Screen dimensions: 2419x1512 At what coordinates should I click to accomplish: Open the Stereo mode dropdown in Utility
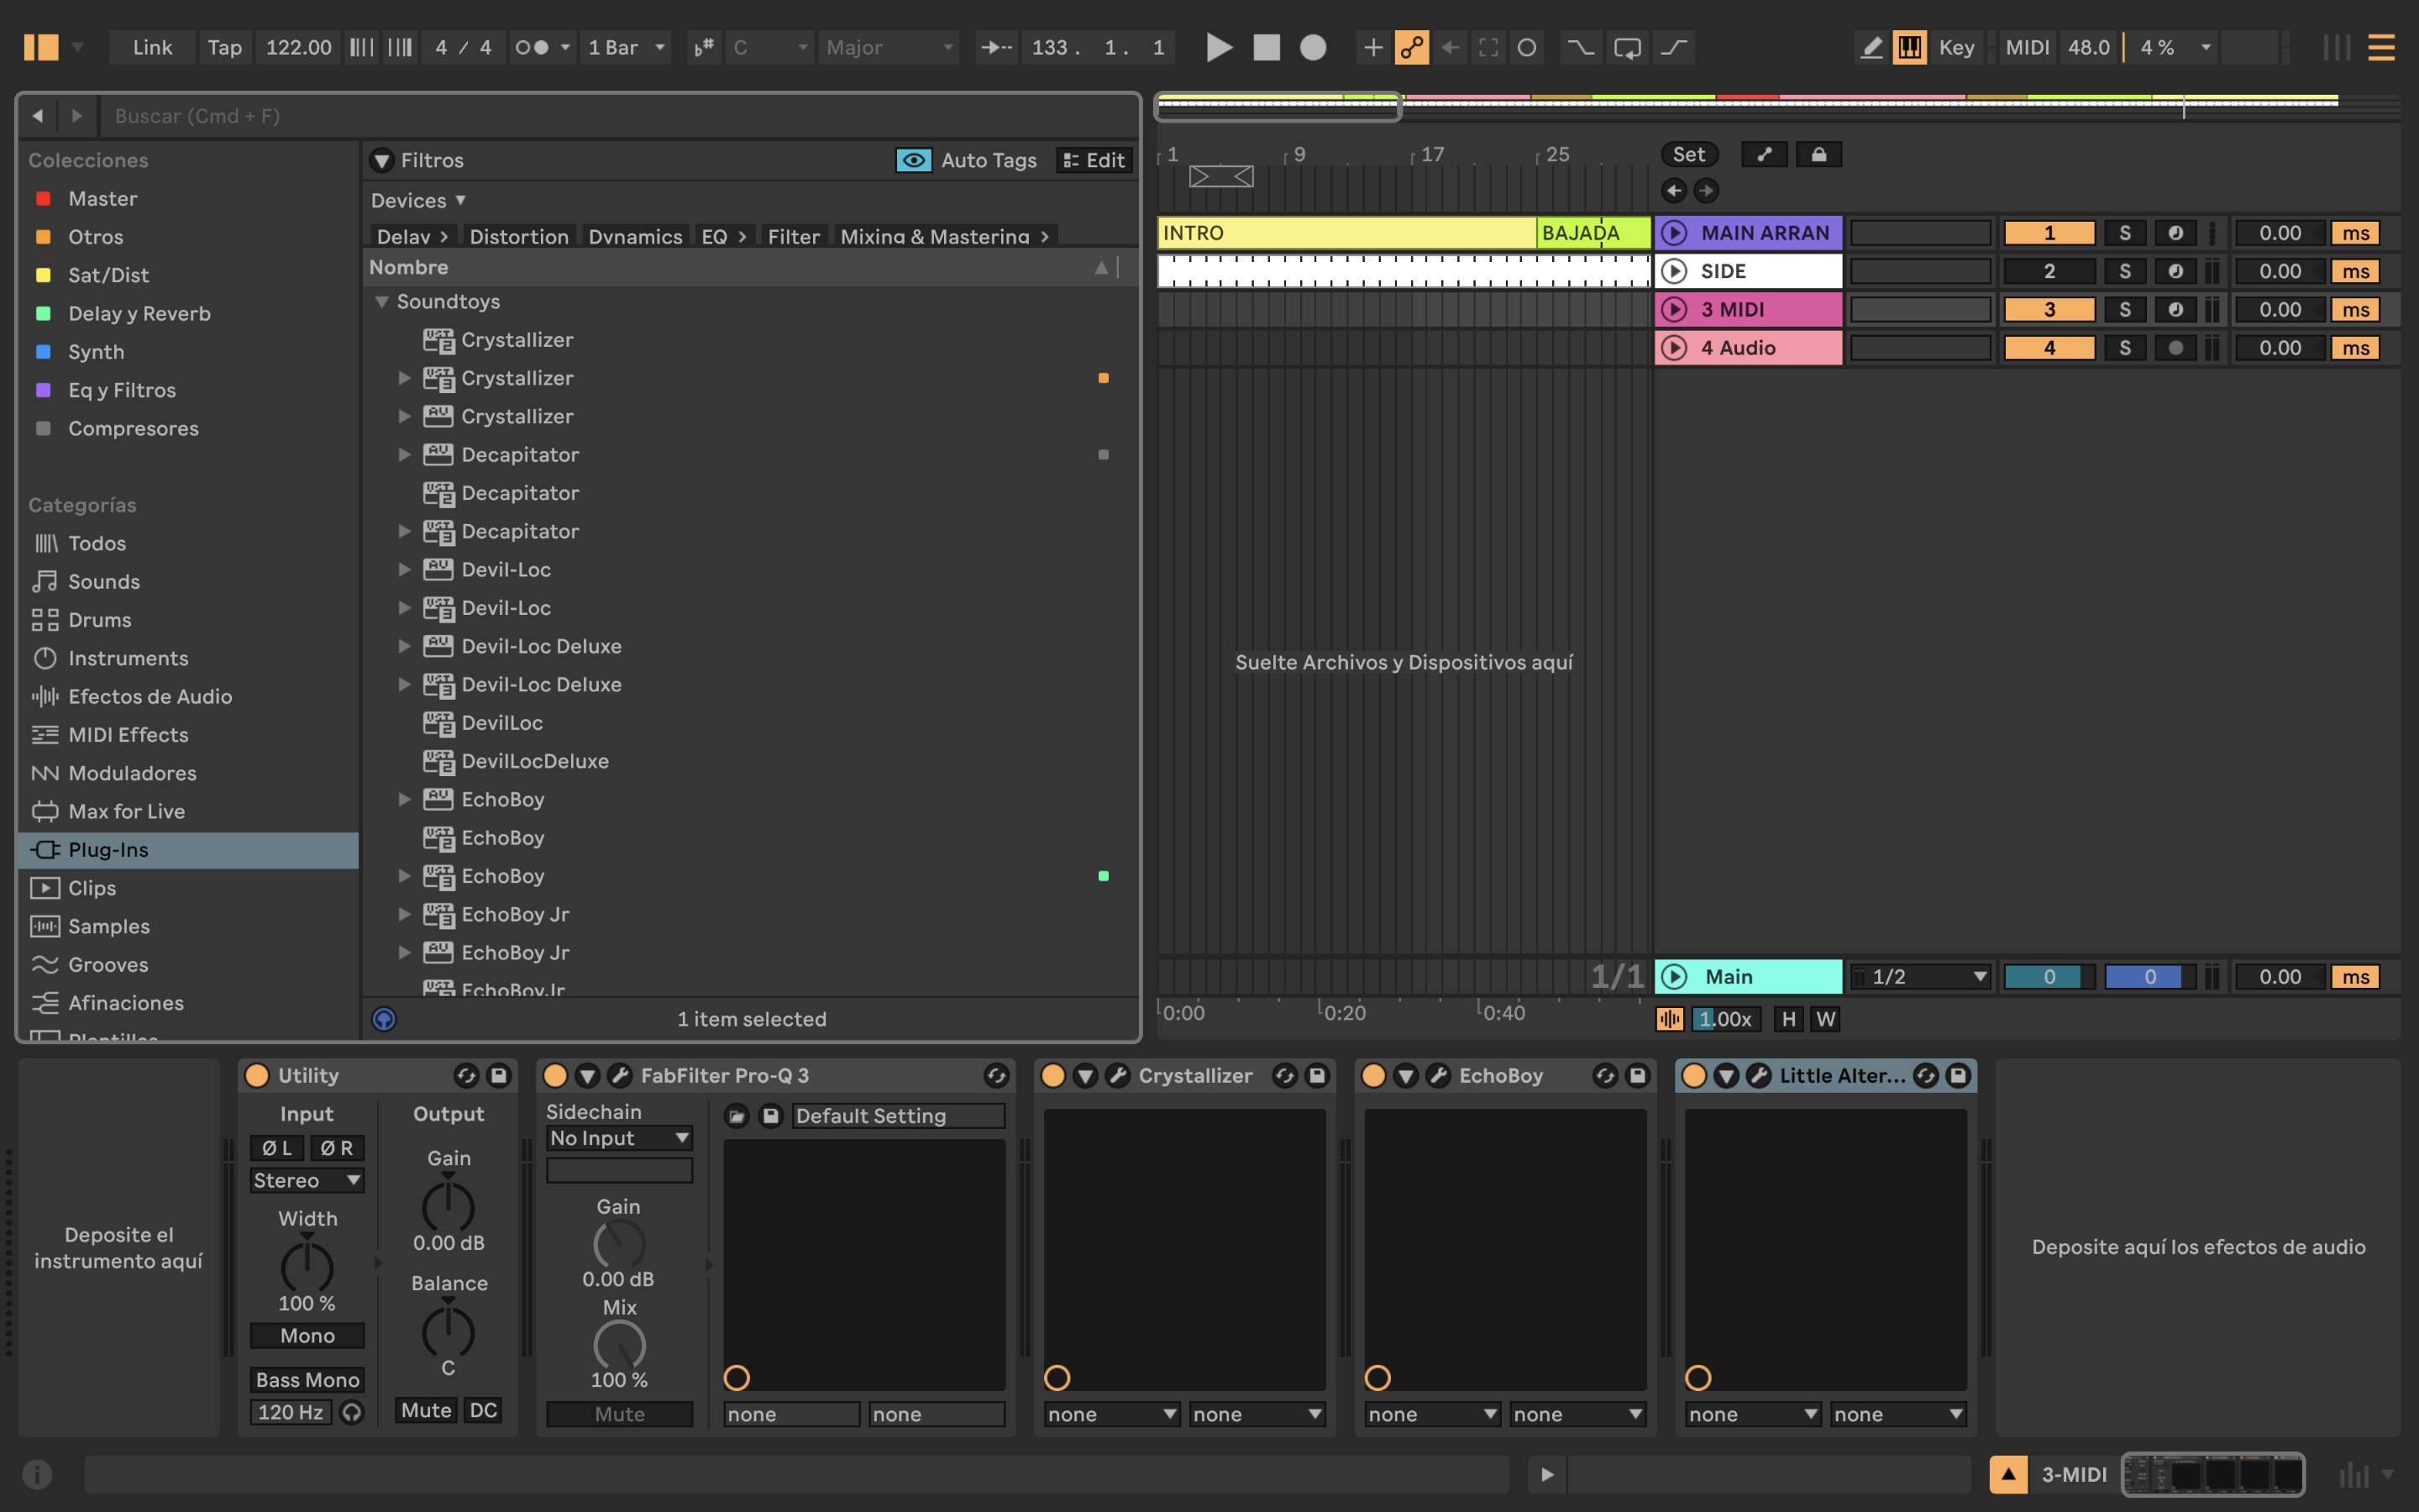306,1180
